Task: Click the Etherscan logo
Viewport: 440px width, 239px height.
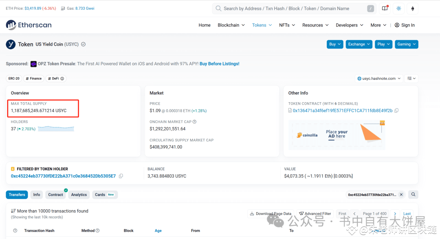Action: [29, 25]
